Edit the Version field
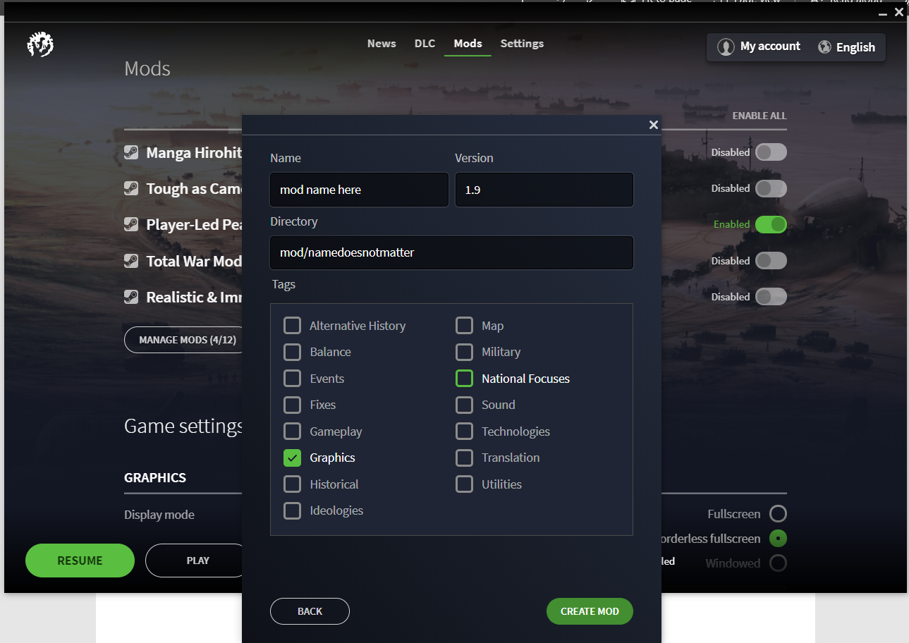This screenshot has height=643, width=909. (x=544, y=190)
